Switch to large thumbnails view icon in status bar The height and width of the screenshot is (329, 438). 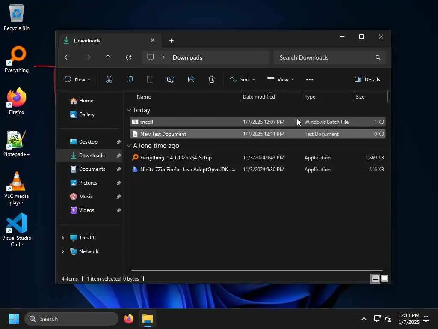385,278
